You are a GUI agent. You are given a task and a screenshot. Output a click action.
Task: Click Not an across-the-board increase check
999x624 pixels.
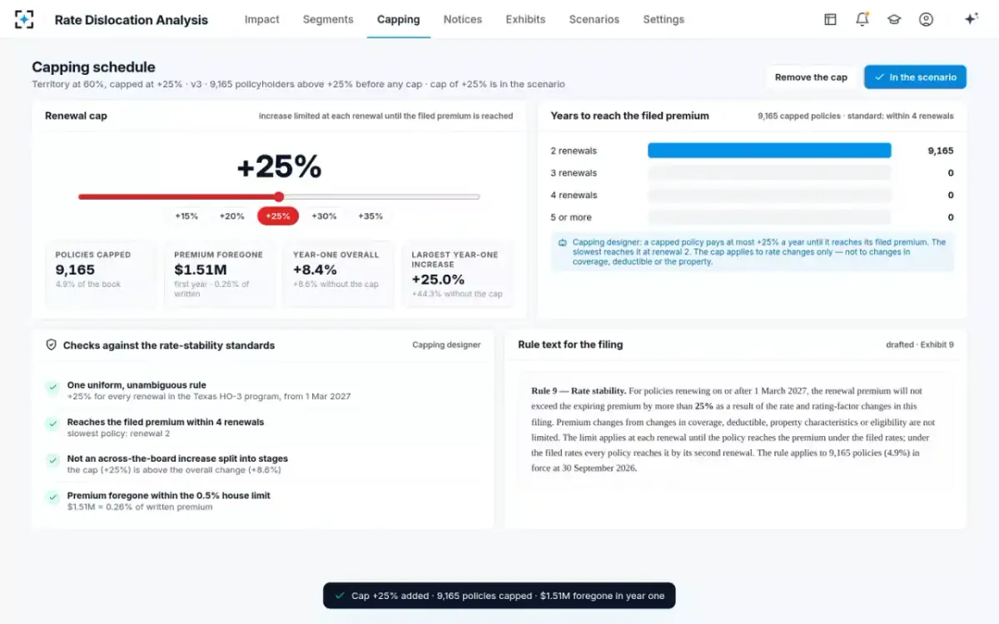tap(177, 458)
